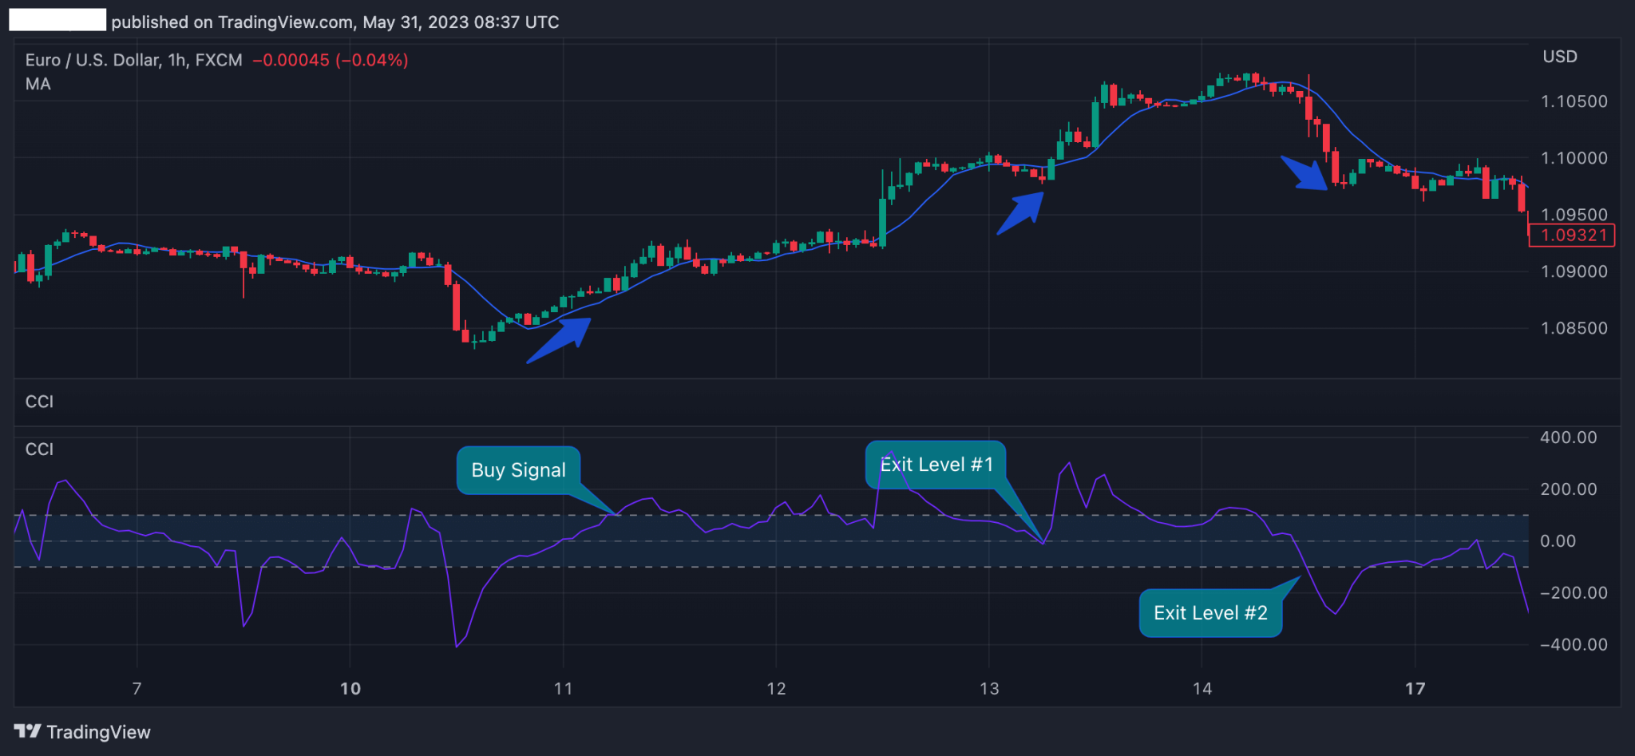Viewport: 1635px width, 756px height.
Task: Click the Exit Level #1 callout bubble
Action: point(936,464)
